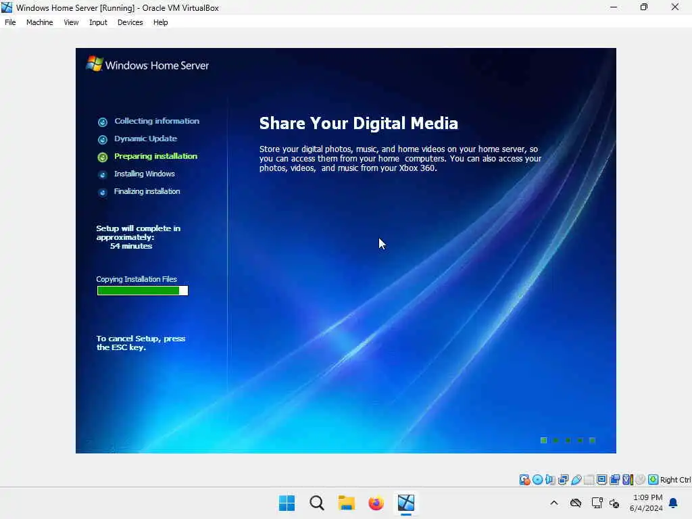This screenshot has width=692, height=519.
Task: Click the USB devices status icon
Action: click(x=576, y=480)
